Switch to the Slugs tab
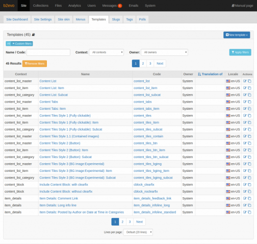 (116, 19)
